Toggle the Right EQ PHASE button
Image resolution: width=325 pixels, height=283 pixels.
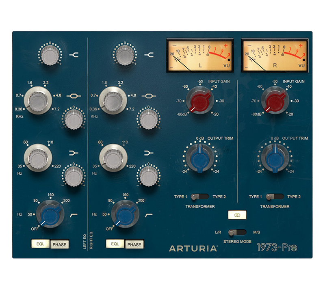click(x=134, y=244)
